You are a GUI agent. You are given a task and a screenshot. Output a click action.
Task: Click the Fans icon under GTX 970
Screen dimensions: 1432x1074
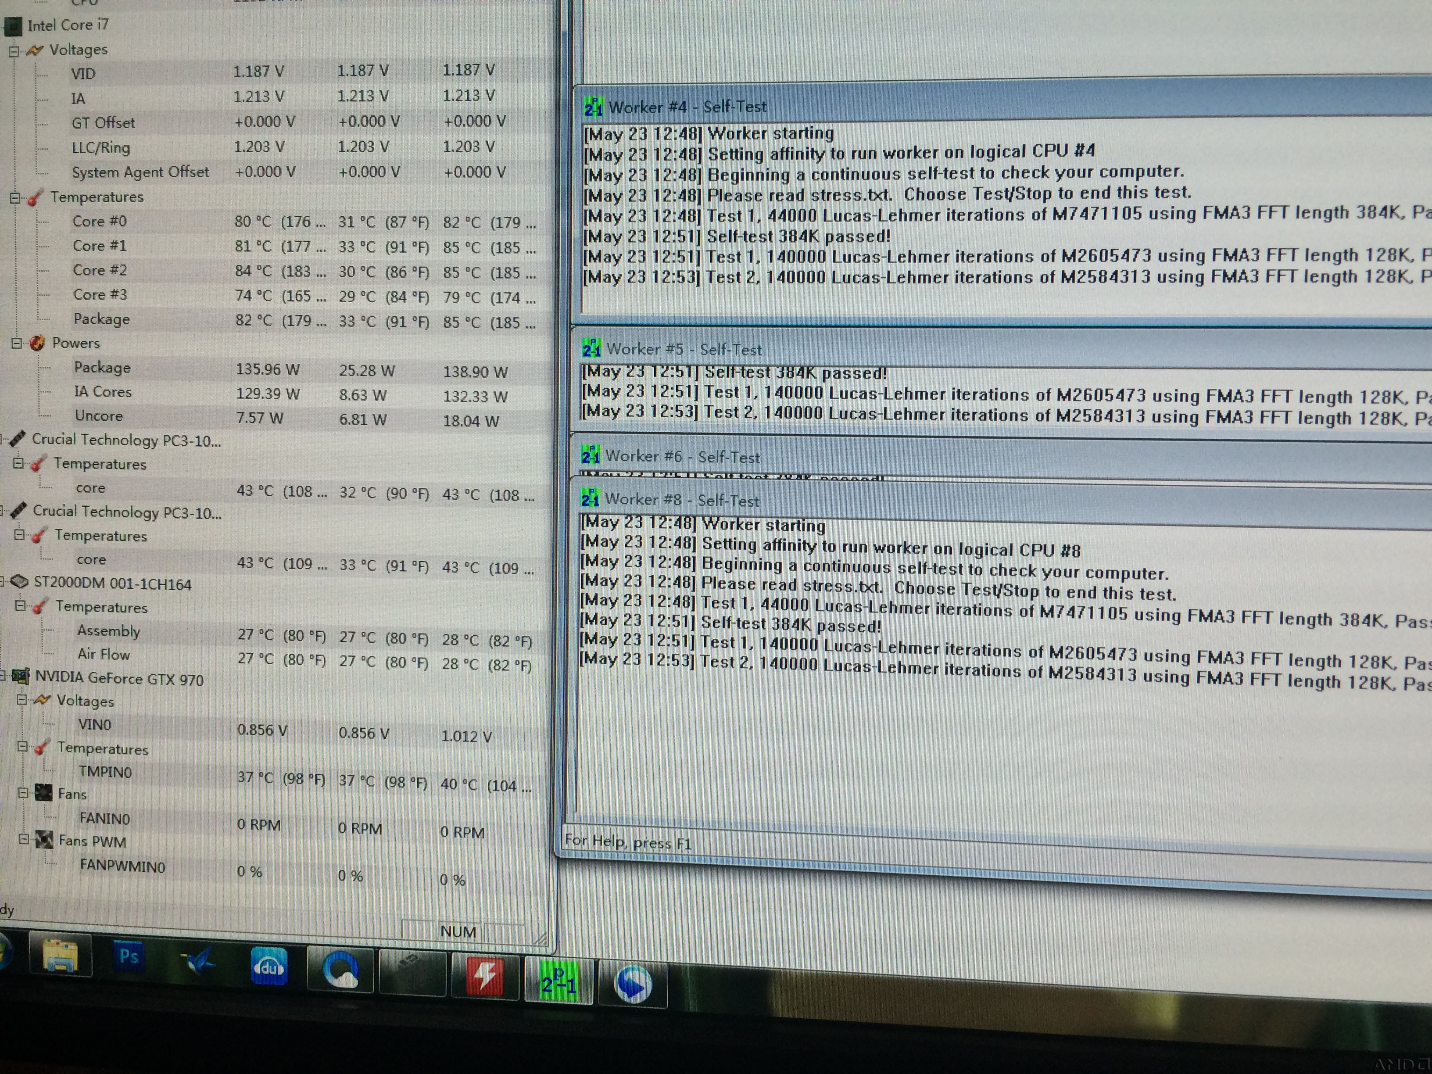coord(43,792)
